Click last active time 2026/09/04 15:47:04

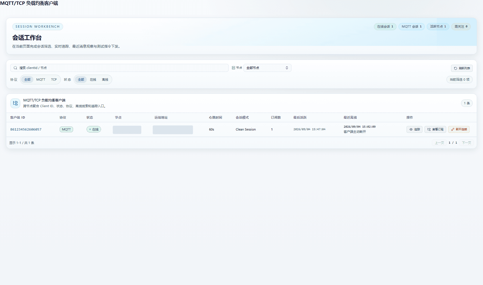tap(309, 129)
